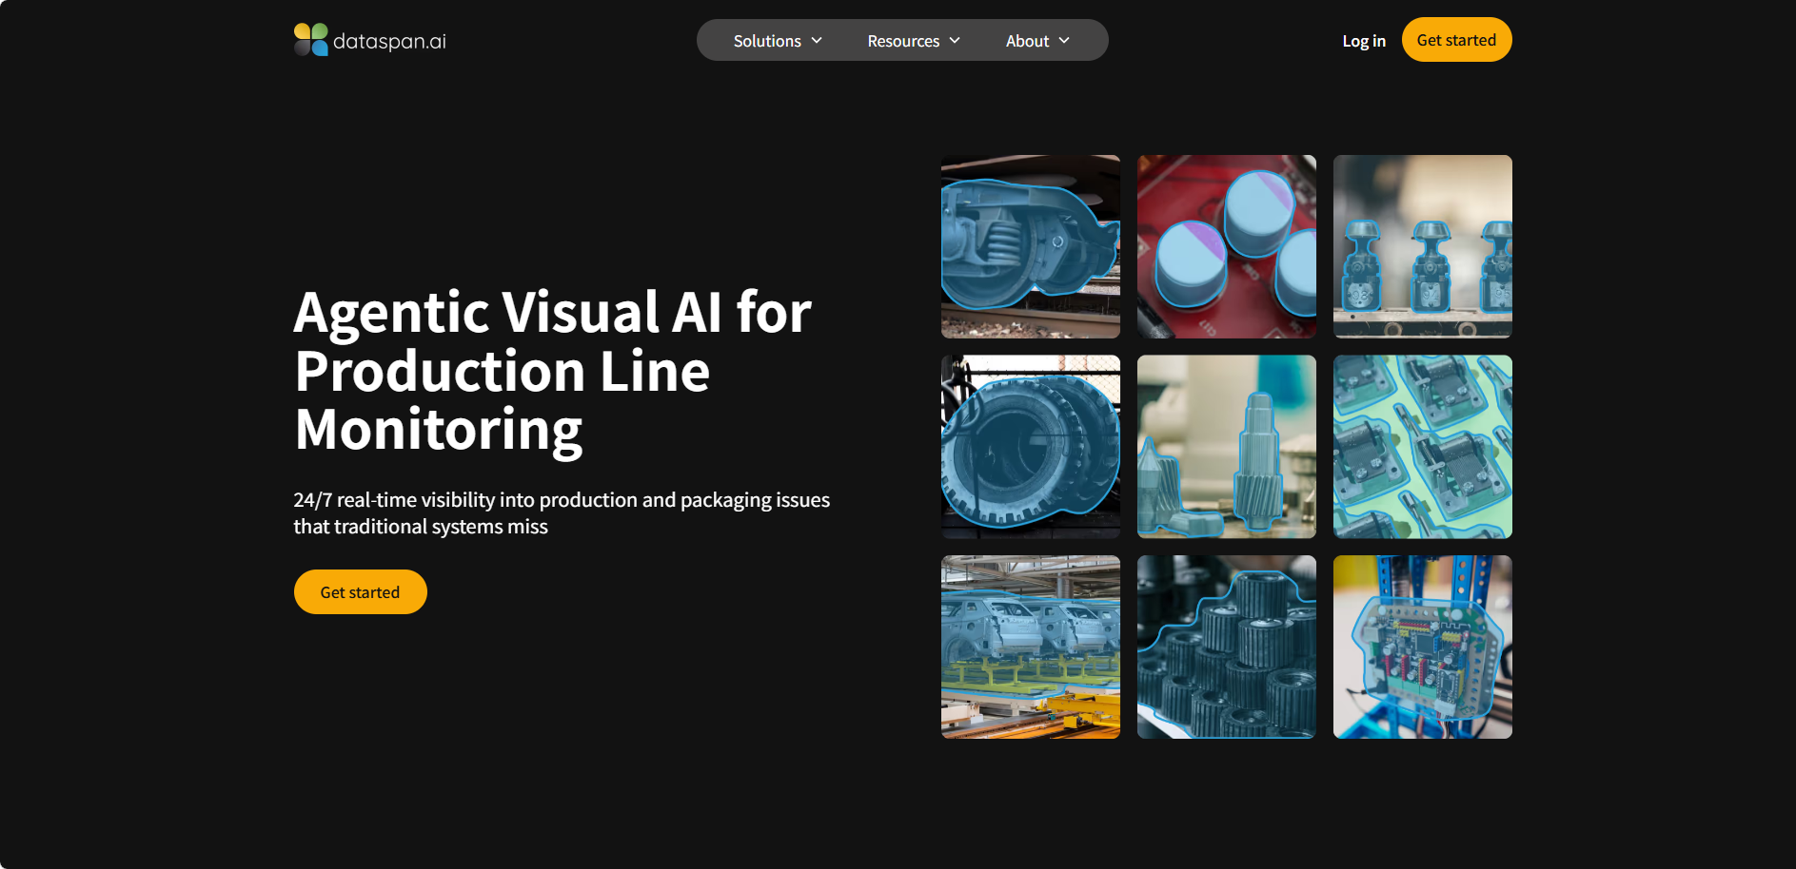Select the robot controller board thumbnail
This screenshot has width=1796, height=869.
(x=1423, y=647)
